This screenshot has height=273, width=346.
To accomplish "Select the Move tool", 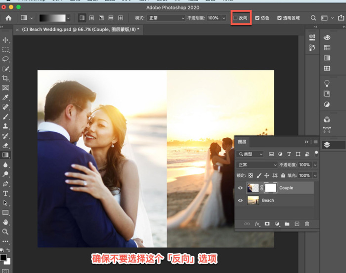I will [5, 40].
